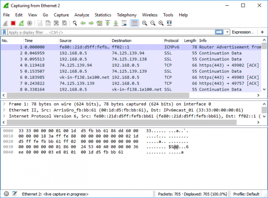Open the Help menu

click(183, 15)
